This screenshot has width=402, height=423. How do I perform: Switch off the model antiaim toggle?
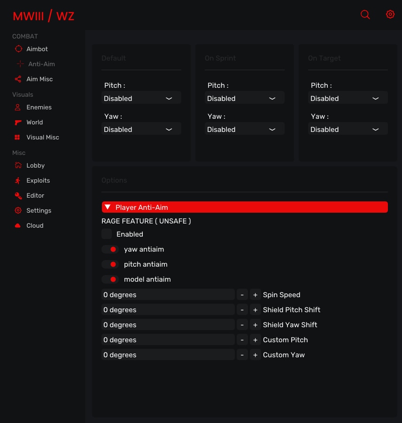(109, 279)
